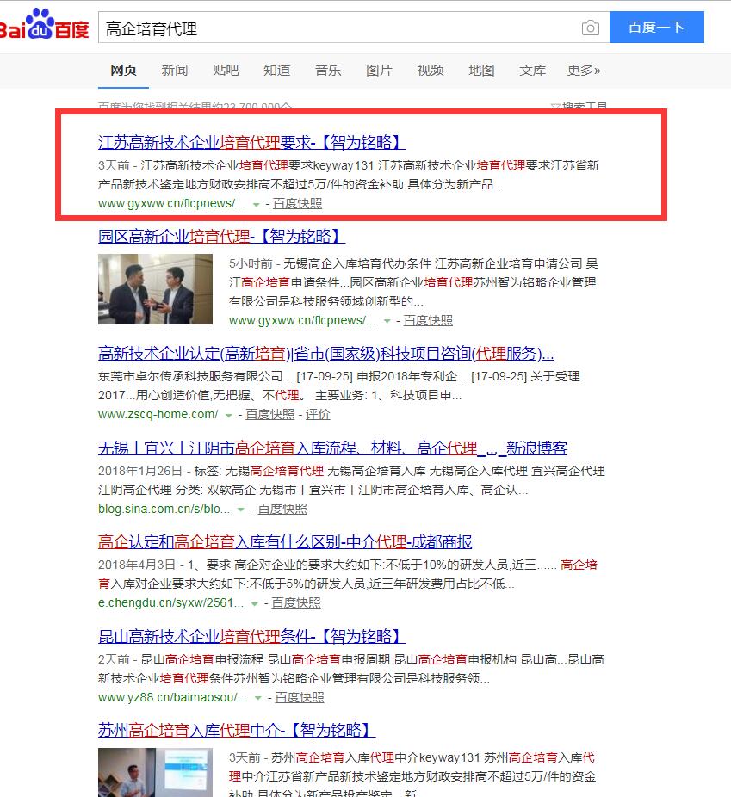Click the Baidu logo

[45, 28]
